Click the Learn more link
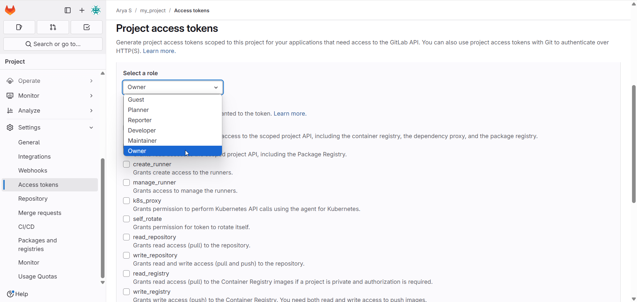This screenshot has height=302, width=637. [159, 51]
